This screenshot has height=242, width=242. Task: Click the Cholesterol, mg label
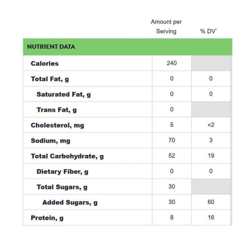(x=57, y=125)
